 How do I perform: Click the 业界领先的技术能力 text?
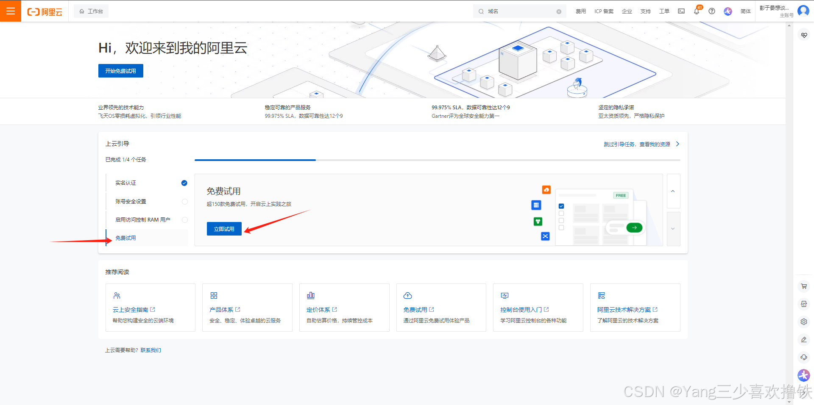[x=121, y=108]
